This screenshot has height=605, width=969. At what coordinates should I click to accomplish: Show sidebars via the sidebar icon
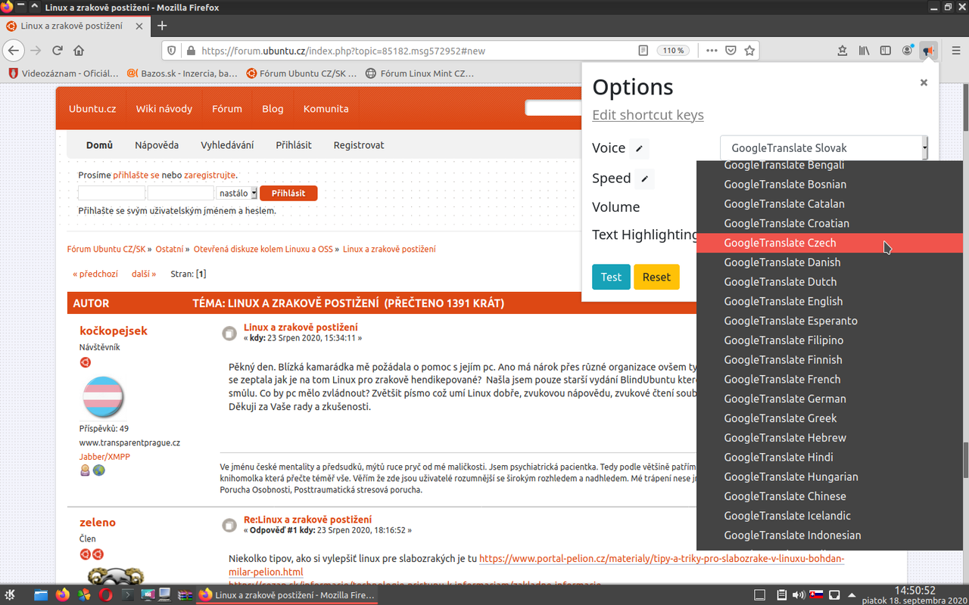coord(885,51)
